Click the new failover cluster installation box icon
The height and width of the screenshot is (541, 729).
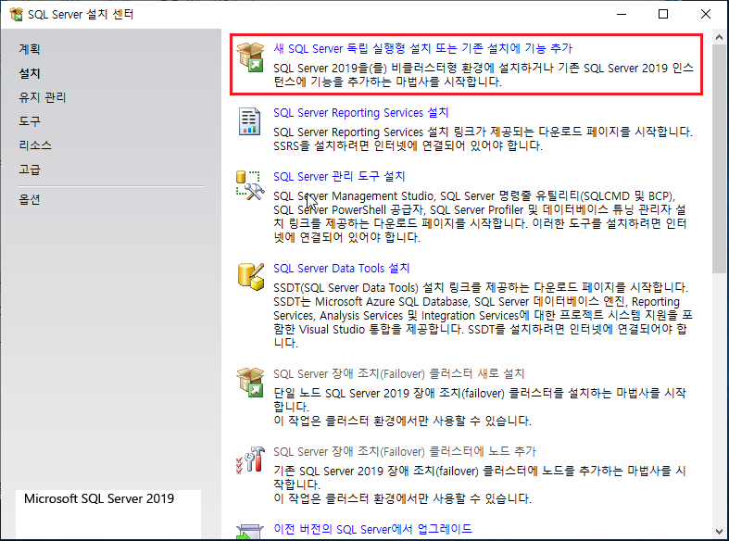point(250,382)
